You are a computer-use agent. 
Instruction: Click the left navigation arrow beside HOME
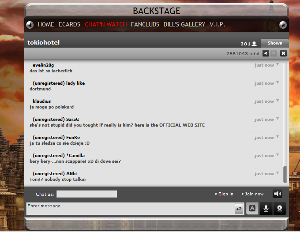point(30,25)
